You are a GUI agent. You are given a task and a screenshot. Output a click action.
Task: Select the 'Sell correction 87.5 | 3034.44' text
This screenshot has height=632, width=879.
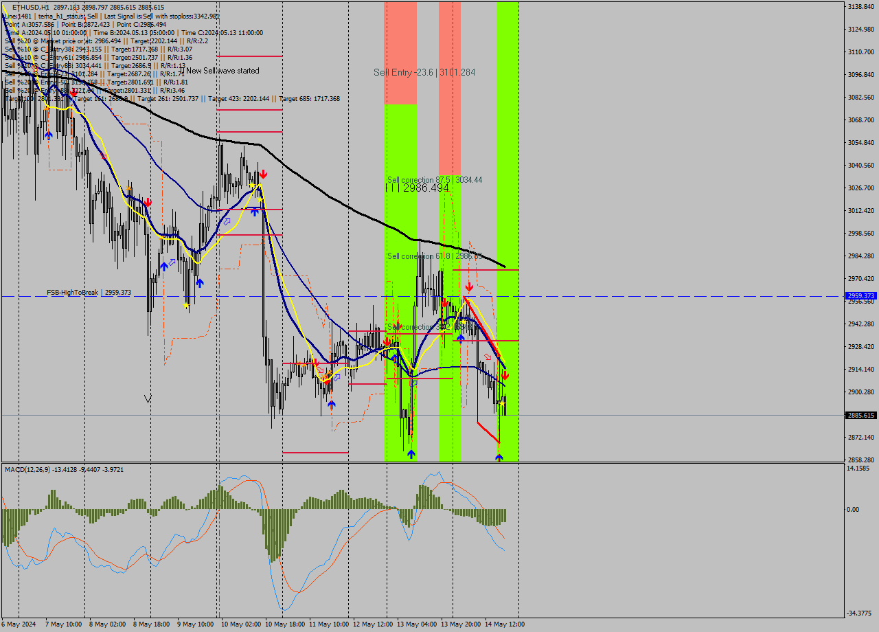435,181
